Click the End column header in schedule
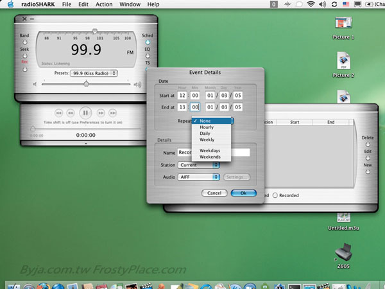Screen dimensions: 385x289 (x=331, y=122)
